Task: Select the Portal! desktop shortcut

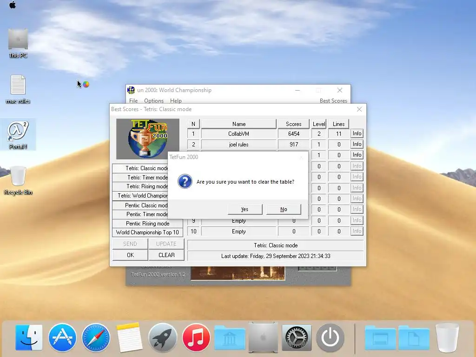Action: click(x=18, y=135)
